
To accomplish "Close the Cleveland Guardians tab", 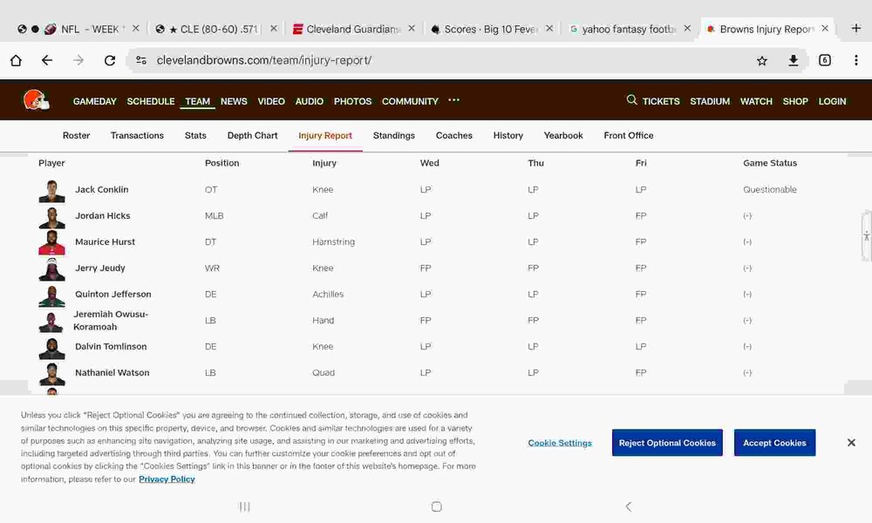I will (x=411, y=29).
